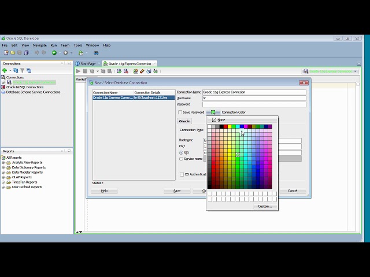Close the New / Select Database Connection dialog

[304, 83]
